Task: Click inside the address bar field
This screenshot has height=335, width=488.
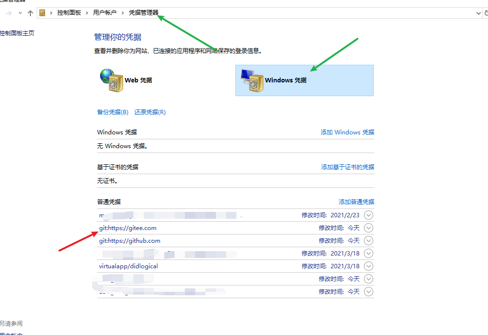Action: [294, 13]
